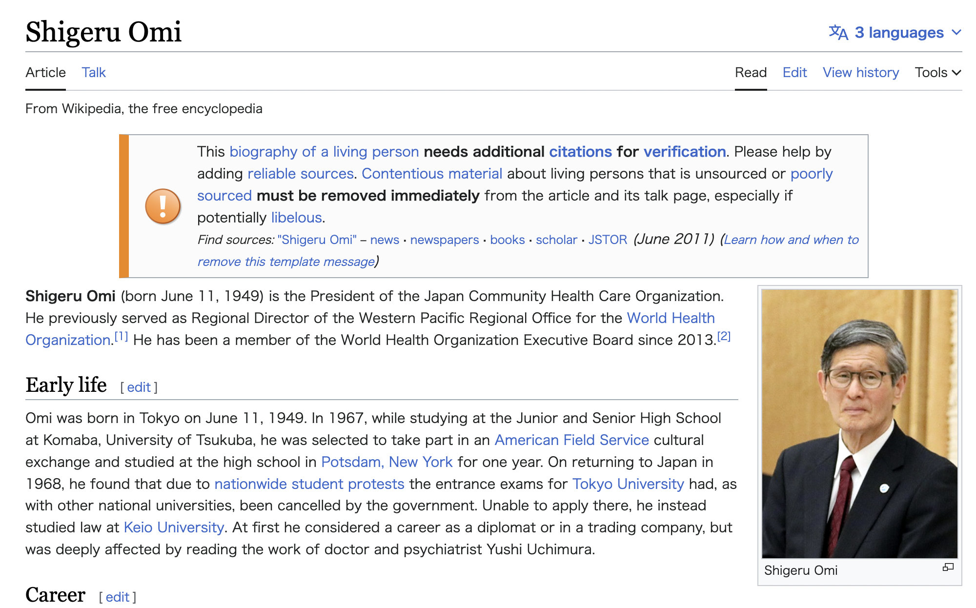The width and height of the screenshot is (976, 608).
Task: Click the Career heading
Action: (55, 595)
